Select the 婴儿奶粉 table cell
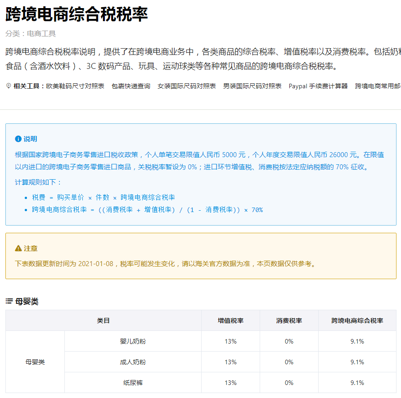Image resolution: width=401 pixels, height=398 pixels. click(x=133, y=341)
